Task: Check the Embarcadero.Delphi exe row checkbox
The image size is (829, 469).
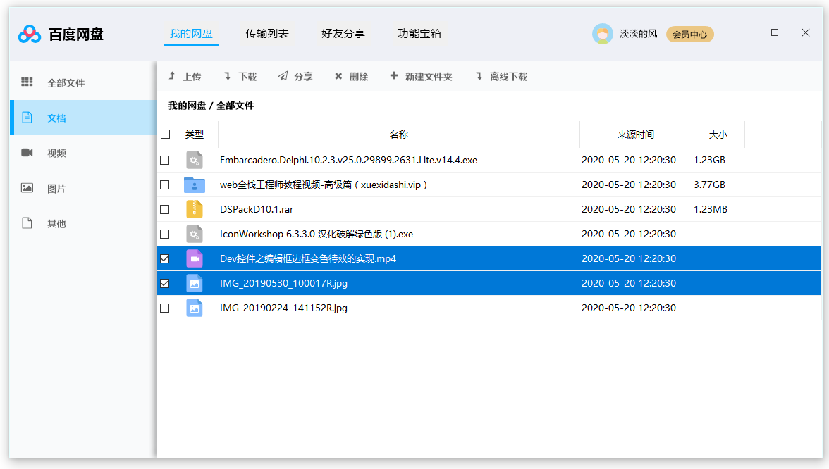Action: [x=165, y=160]
